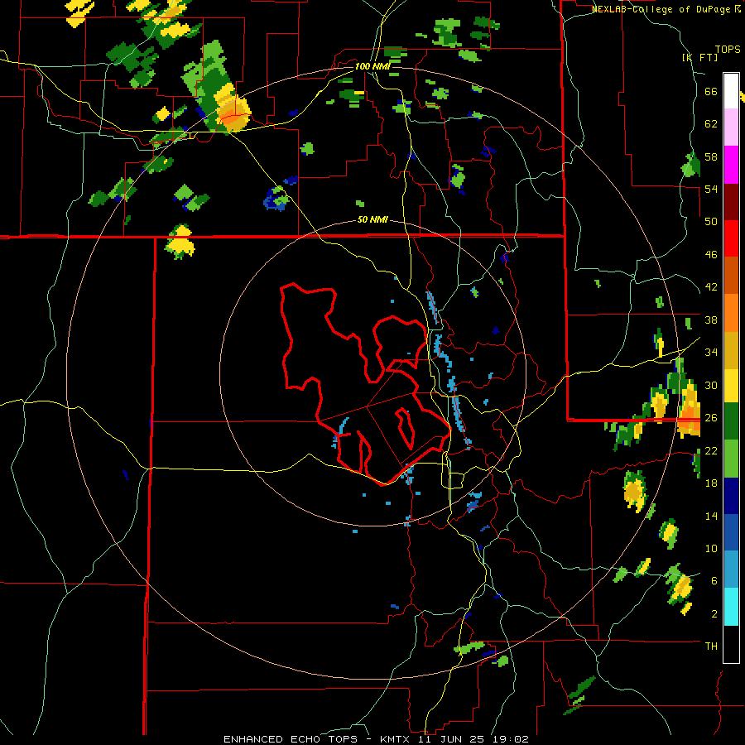Click the 62 legend value

pyautogui.click(x=711, y=124)
